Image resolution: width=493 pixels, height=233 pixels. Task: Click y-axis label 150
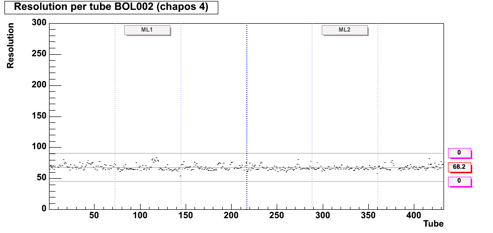point(39,116)
